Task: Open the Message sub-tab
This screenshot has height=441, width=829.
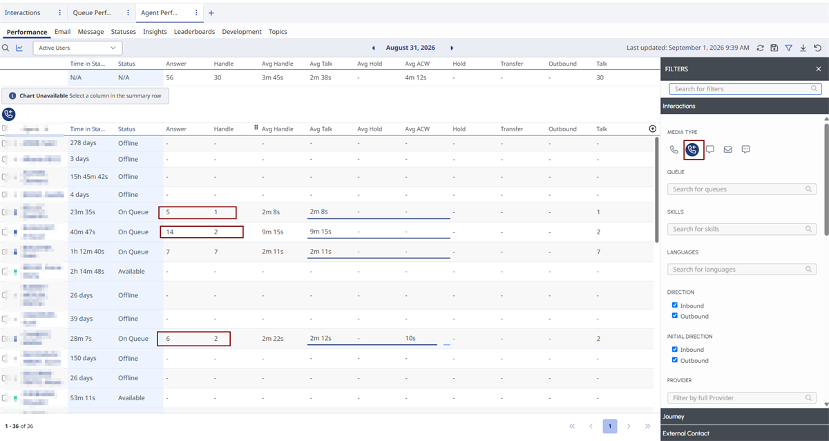Action: (x=91, y=32)
